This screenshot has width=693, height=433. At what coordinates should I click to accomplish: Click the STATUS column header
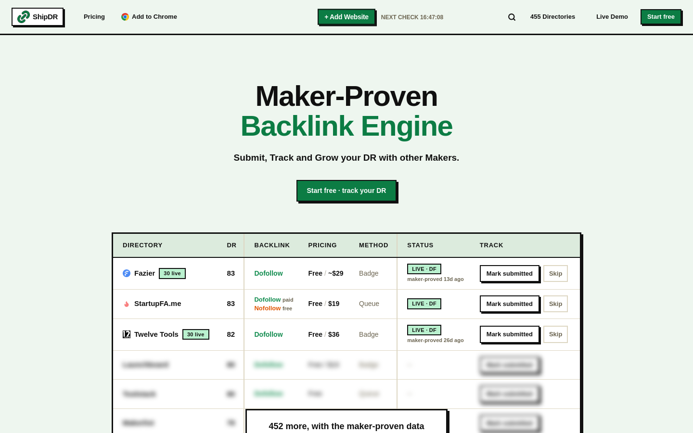(420, 245)
